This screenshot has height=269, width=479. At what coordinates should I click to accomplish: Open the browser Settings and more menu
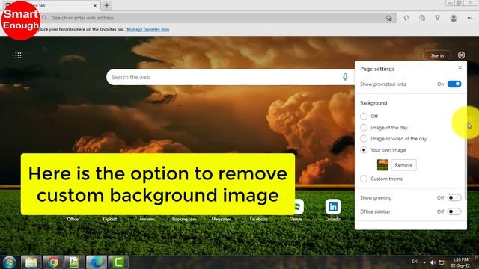(470, 18)
